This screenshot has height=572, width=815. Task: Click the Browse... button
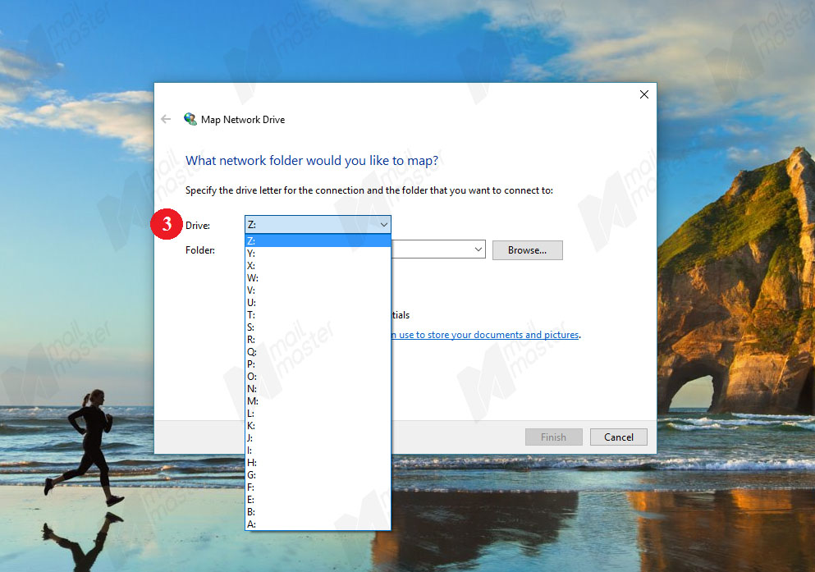pyautogui.click(x=527, y=250)
